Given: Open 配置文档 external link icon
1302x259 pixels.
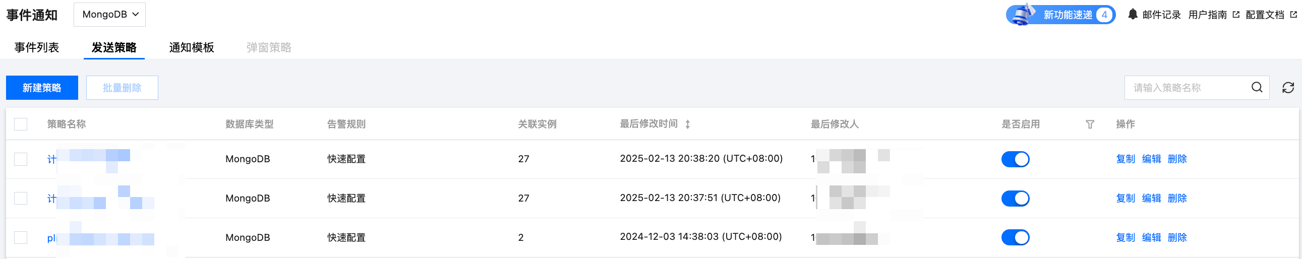Looking at the screenshot, I should (x=1293, y=15).
